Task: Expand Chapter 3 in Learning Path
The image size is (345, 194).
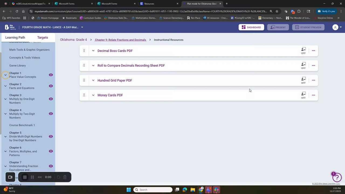Action: [5, 99]
